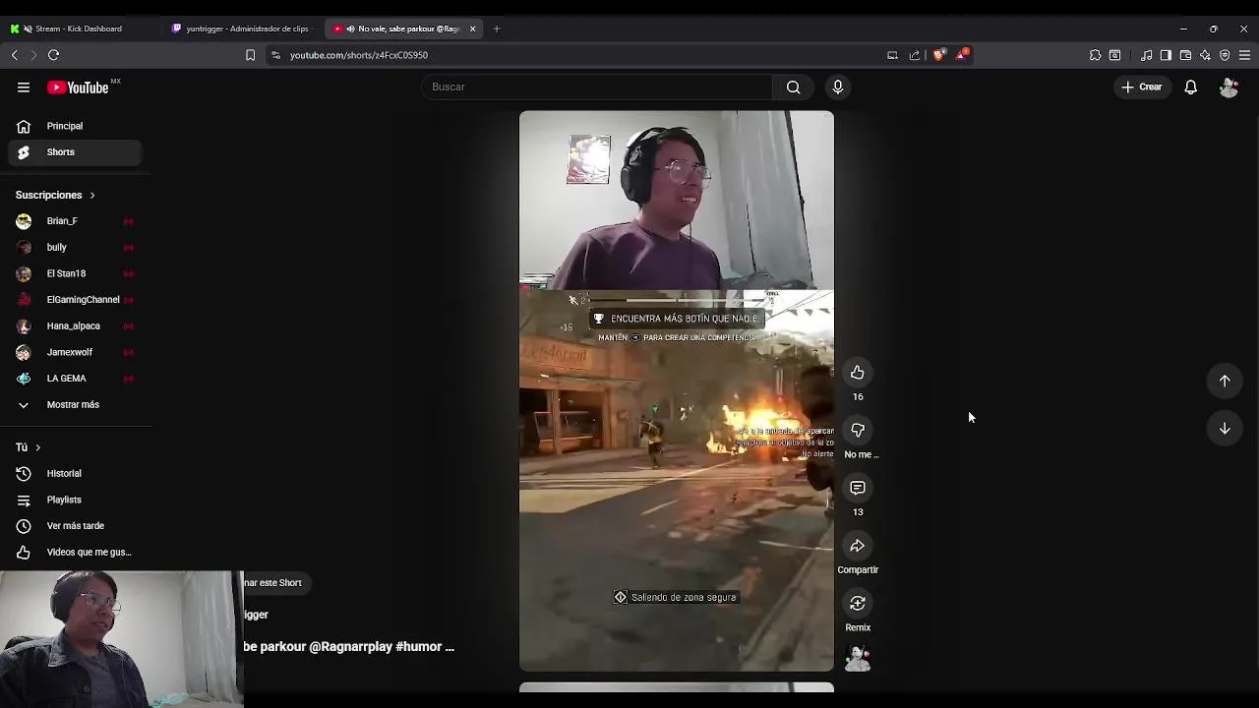The image size is (1259, 708).
Task: Bookmark this page with bookmark icon
Action: pos(250,55)
